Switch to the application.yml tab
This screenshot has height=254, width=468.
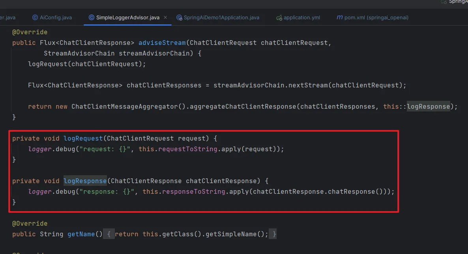coord(298,18)
